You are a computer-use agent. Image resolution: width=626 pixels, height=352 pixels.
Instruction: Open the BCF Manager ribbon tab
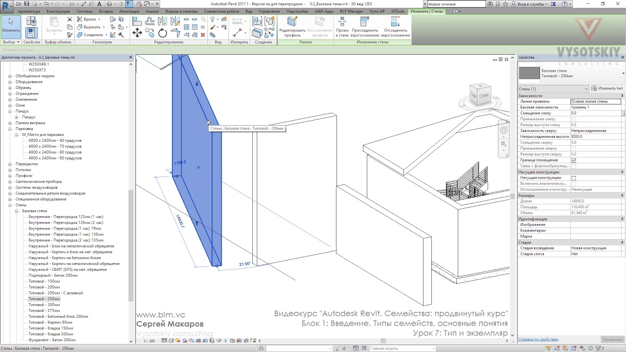click(x=352, y=11)
